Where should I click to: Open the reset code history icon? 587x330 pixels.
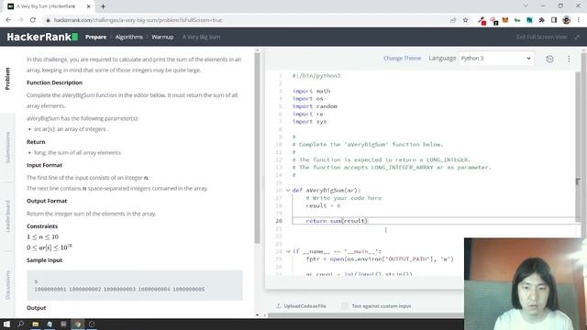pos(549,59)
